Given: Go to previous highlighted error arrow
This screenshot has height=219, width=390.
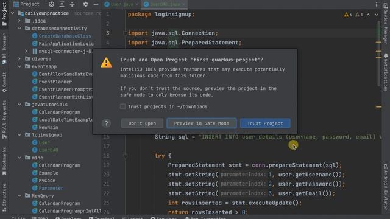Looking at the screenshot, I should (368, 15).
